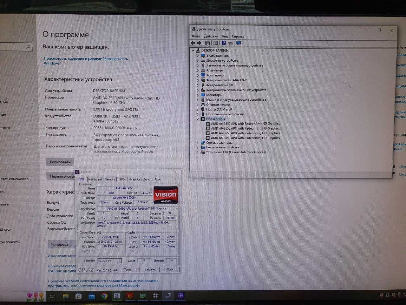Click the Forward arrow in Device Manager toolbar
Screen dimensions: 406x305
click(199, 43)
